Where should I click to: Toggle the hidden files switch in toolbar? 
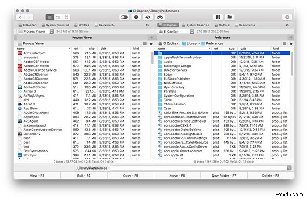125,17
